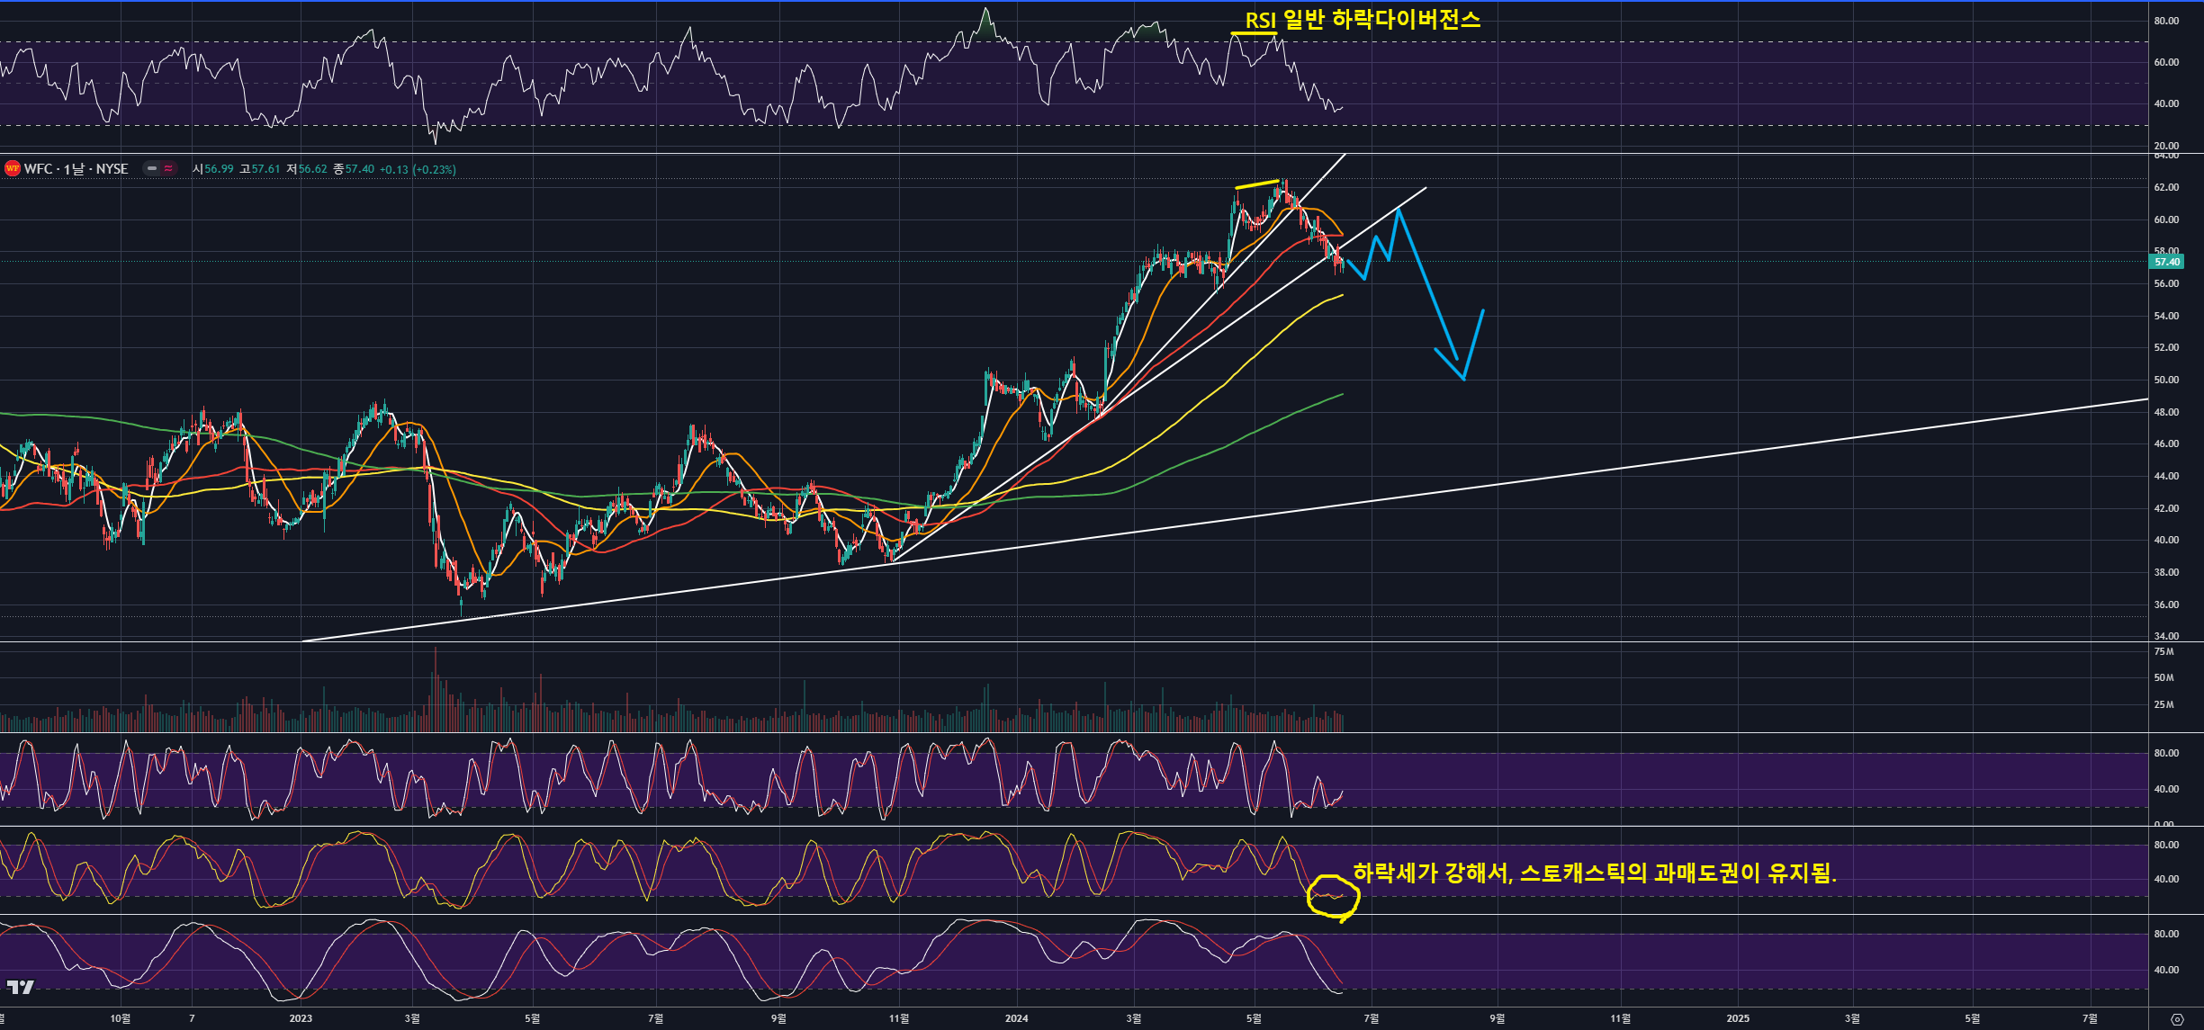Select yellow divergence line above May price peak

click(x=1256, y=184)
